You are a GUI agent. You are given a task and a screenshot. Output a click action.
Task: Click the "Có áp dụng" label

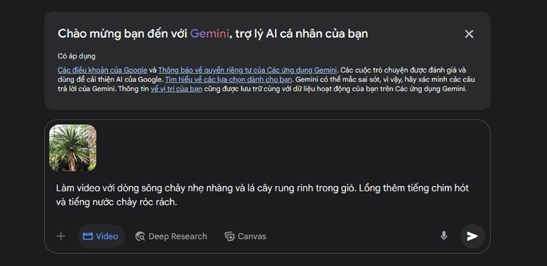pos(72,57)
